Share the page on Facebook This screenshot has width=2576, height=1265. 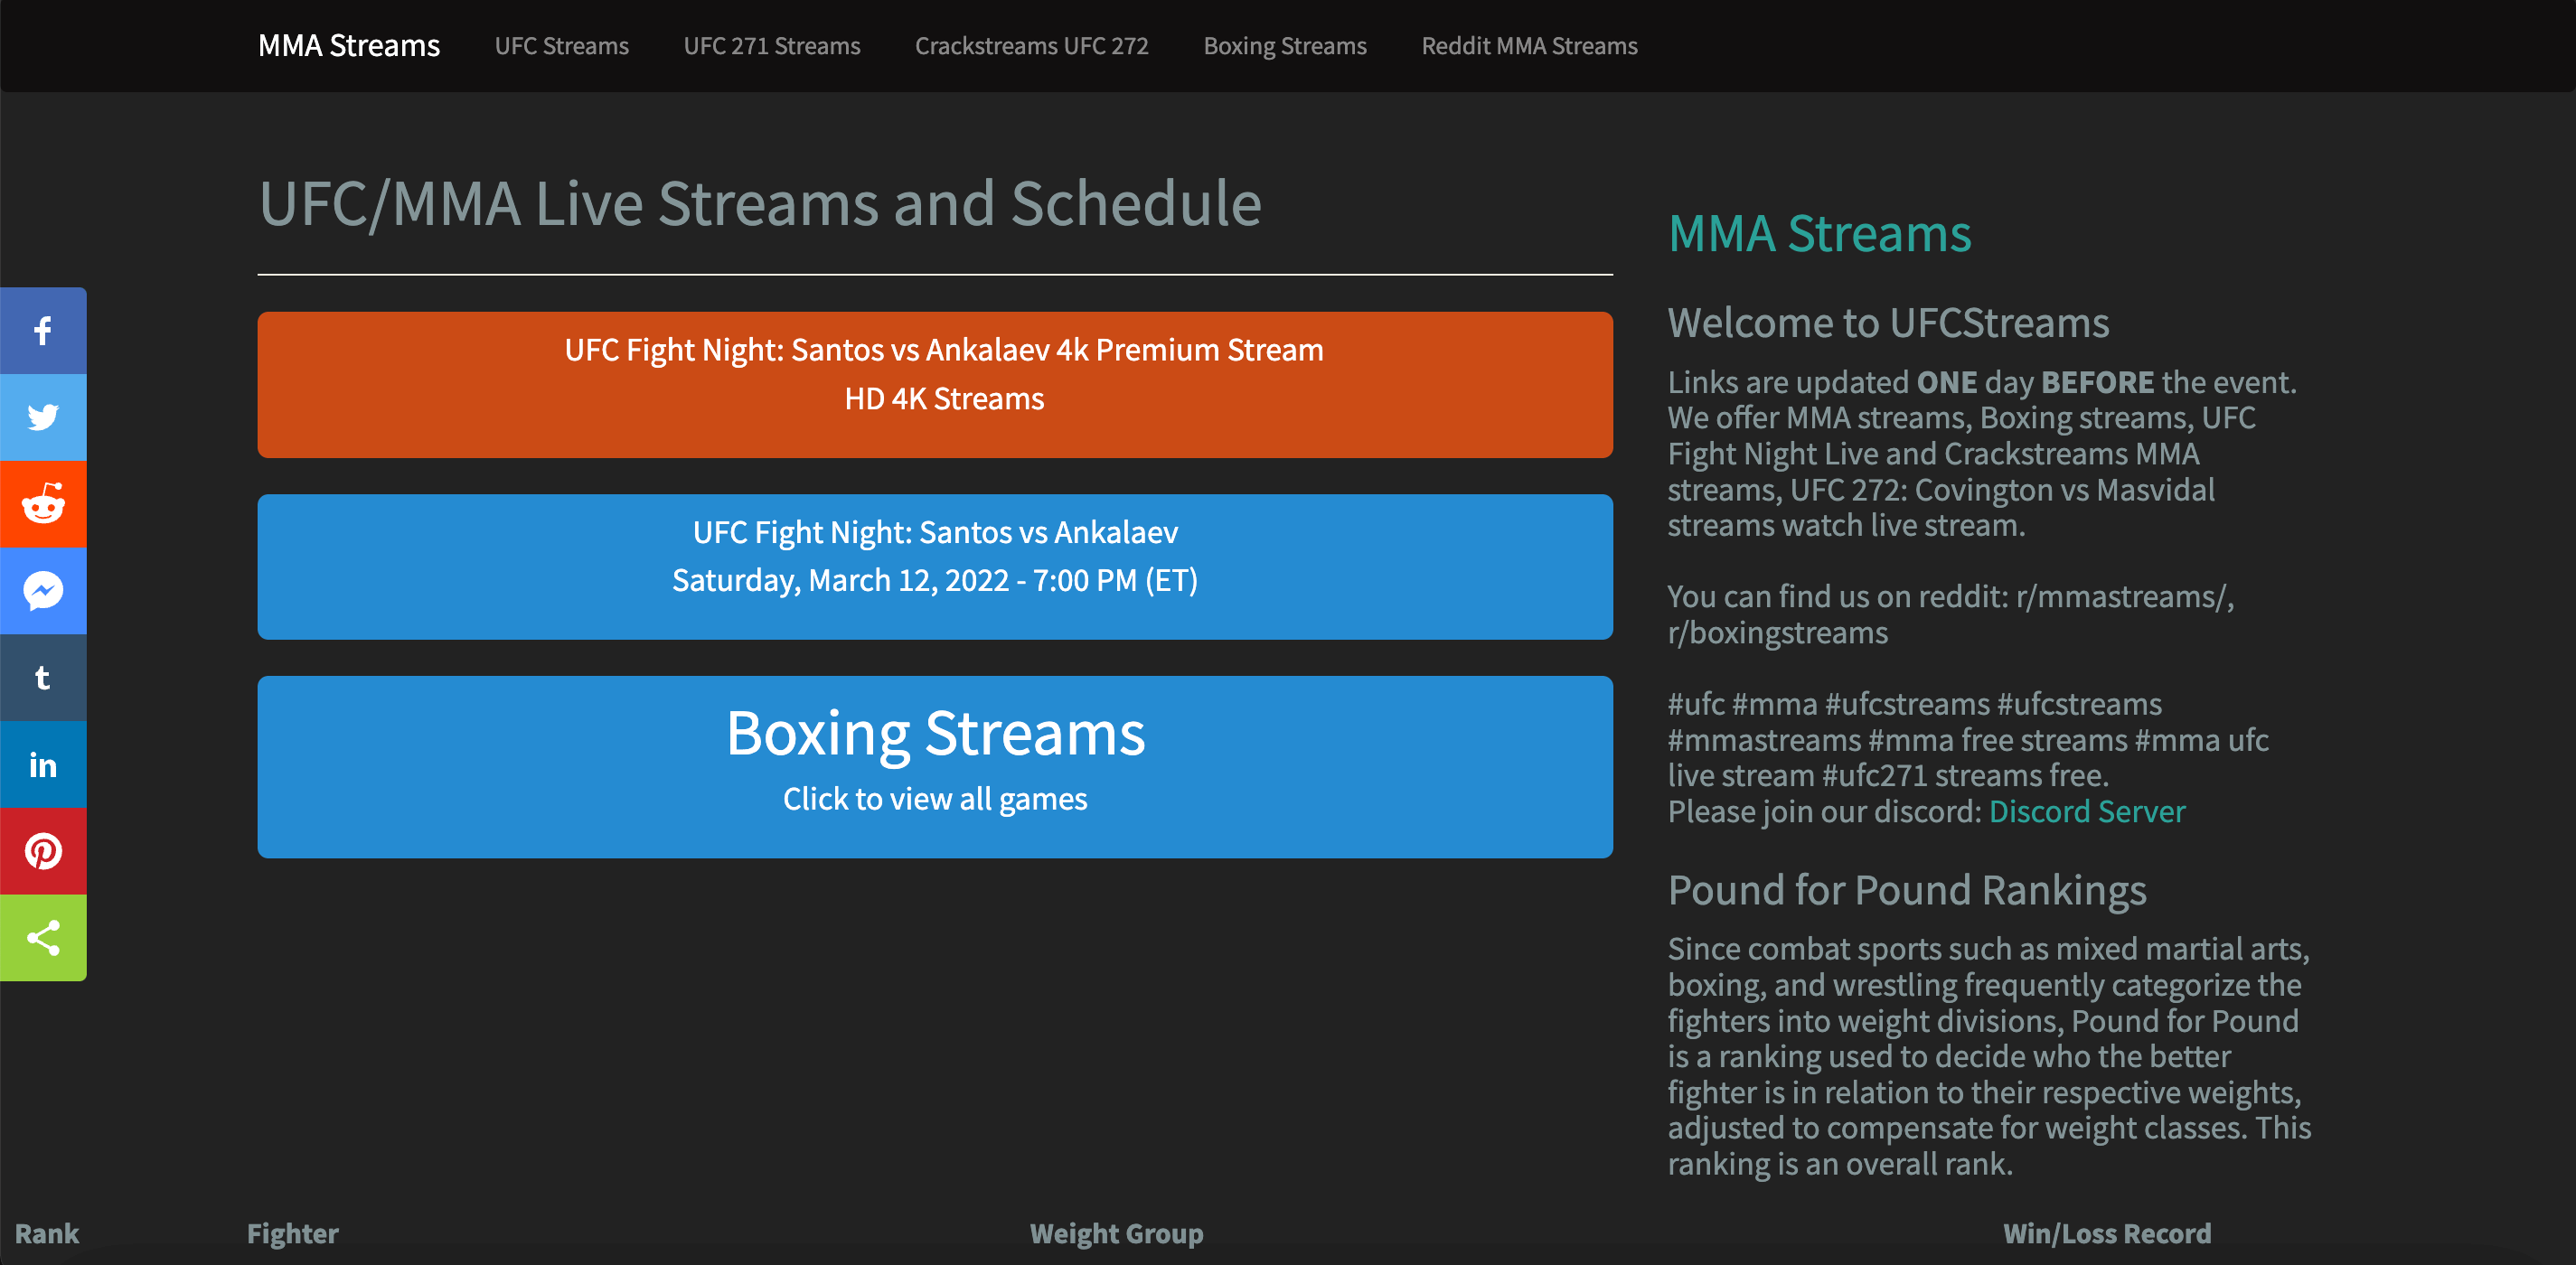pyautogui.click(x=43, y=329)
